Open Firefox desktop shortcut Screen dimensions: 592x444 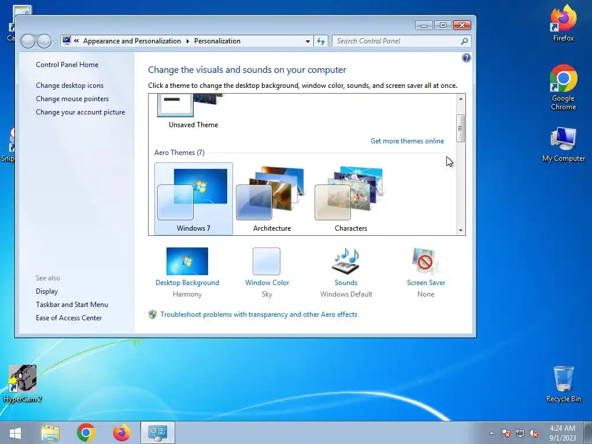(563, 23)
